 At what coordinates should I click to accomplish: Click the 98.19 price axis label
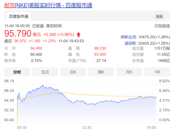(9, 81)
